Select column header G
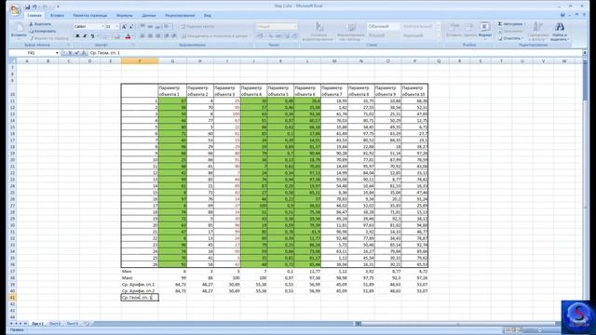The image size is (596, 335). click(x=172, y=61)
